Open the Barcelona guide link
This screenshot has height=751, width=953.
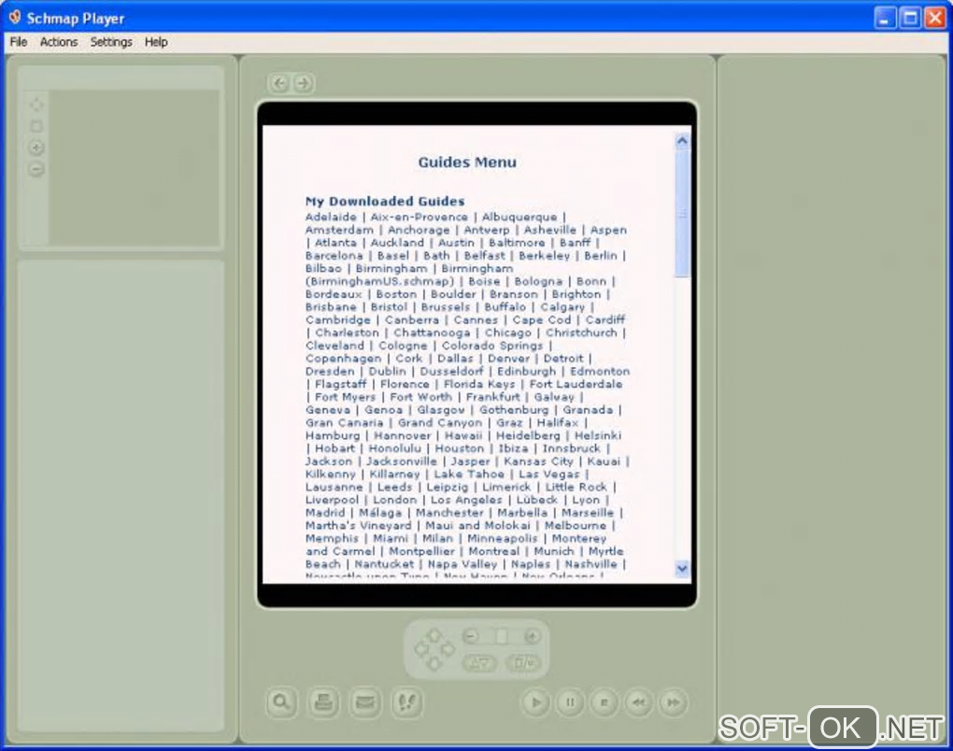334,255
